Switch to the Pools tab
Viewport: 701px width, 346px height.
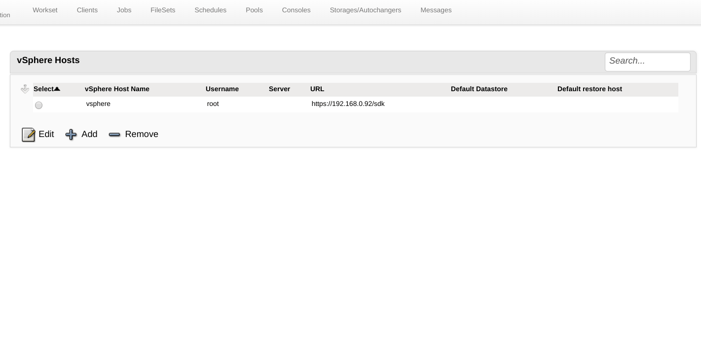pyautogui.click(x=254, y=10)
